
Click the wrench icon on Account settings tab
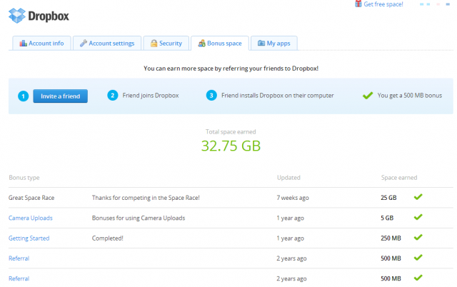[84, 43]
